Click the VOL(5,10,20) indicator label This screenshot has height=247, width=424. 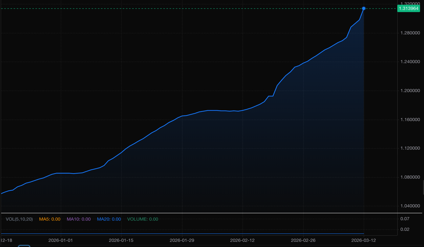(19, 219)
